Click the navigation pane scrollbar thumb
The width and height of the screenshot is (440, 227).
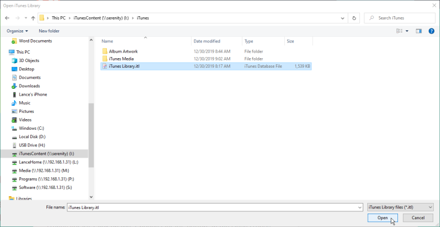[91, 135]
